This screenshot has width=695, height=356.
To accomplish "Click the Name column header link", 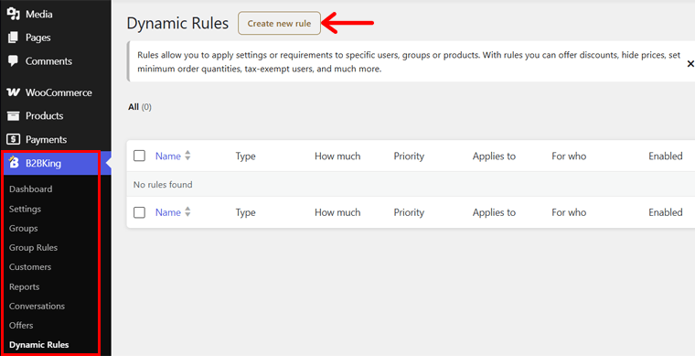I will [168, 156].
